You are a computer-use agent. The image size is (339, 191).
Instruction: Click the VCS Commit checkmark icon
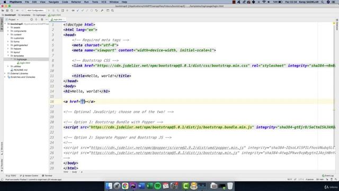tap(83, 11)
